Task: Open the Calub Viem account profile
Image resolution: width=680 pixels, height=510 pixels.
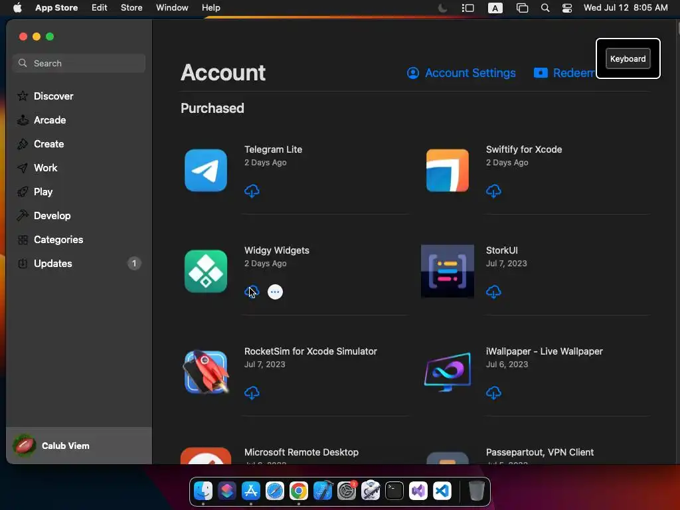Action: point(79,446)
